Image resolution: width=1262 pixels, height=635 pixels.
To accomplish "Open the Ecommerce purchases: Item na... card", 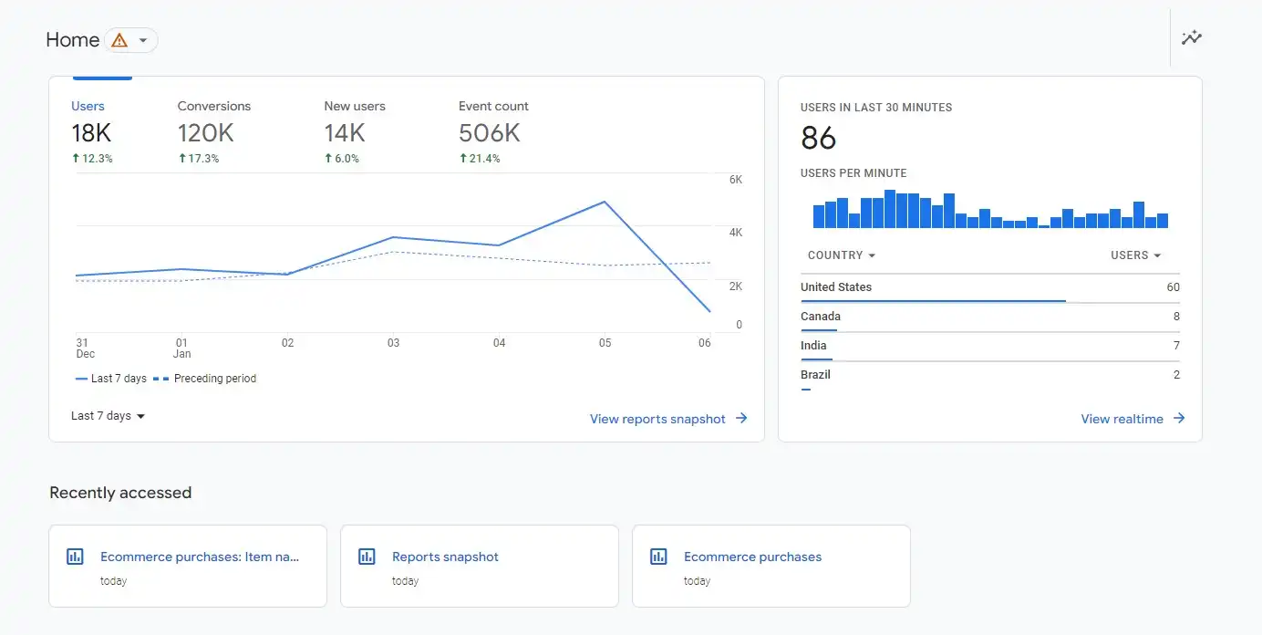I will coord(188,566).
